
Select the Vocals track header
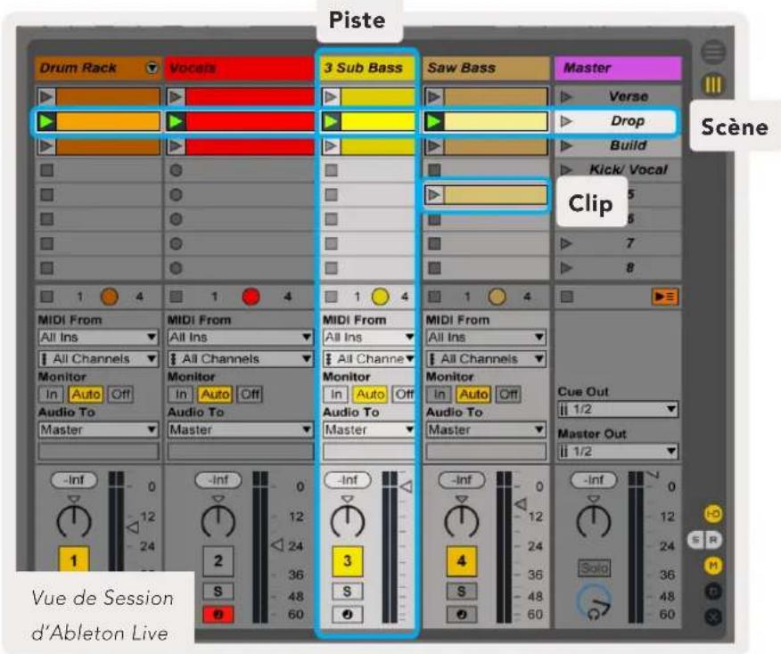click(x=240, y=68)
